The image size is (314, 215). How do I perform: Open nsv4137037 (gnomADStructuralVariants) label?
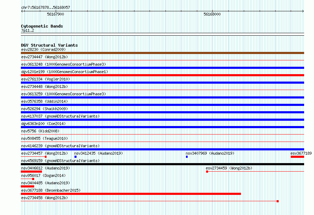[60, 116]
